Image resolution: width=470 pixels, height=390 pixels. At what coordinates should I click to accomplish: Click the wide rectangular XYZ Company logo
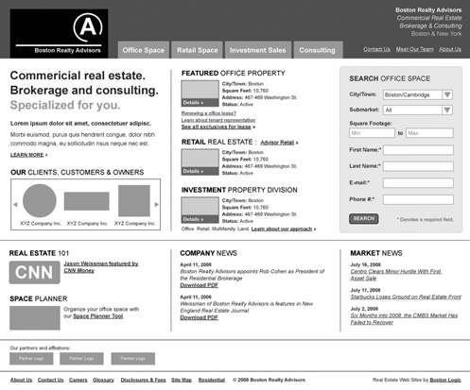87,201
